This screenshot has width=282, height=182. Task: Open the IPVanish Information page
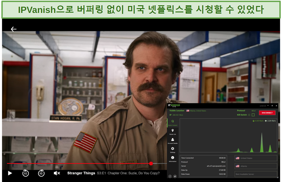(172, 159)
